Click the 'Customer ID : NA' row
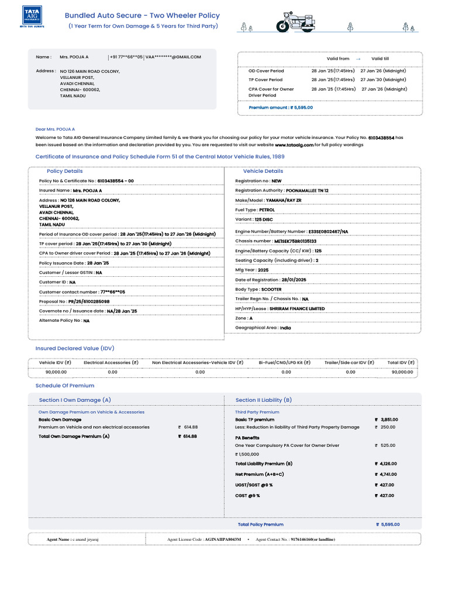Screen dimensions: 449x598 (57, 282)
